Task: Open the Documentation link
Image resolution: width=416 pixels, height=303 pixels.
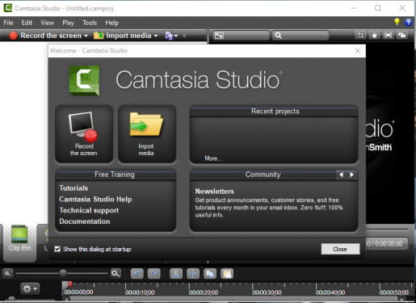Action: (85, 221)
